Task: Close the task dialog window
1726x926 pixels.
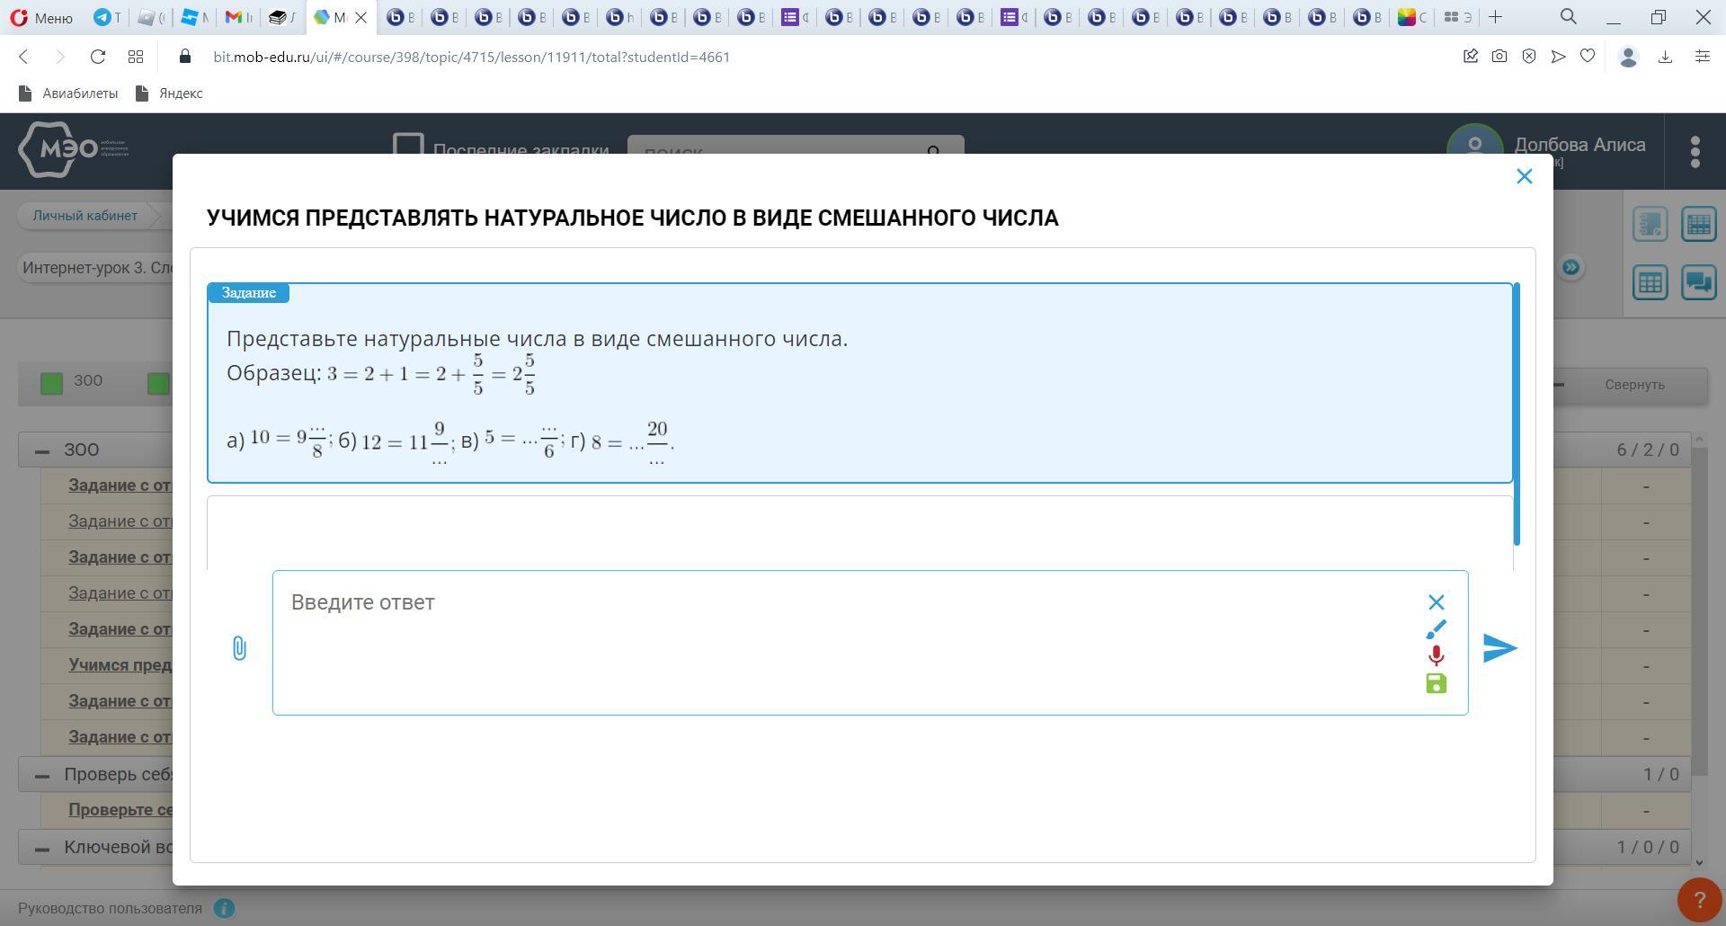Action: pos(1524,176)
